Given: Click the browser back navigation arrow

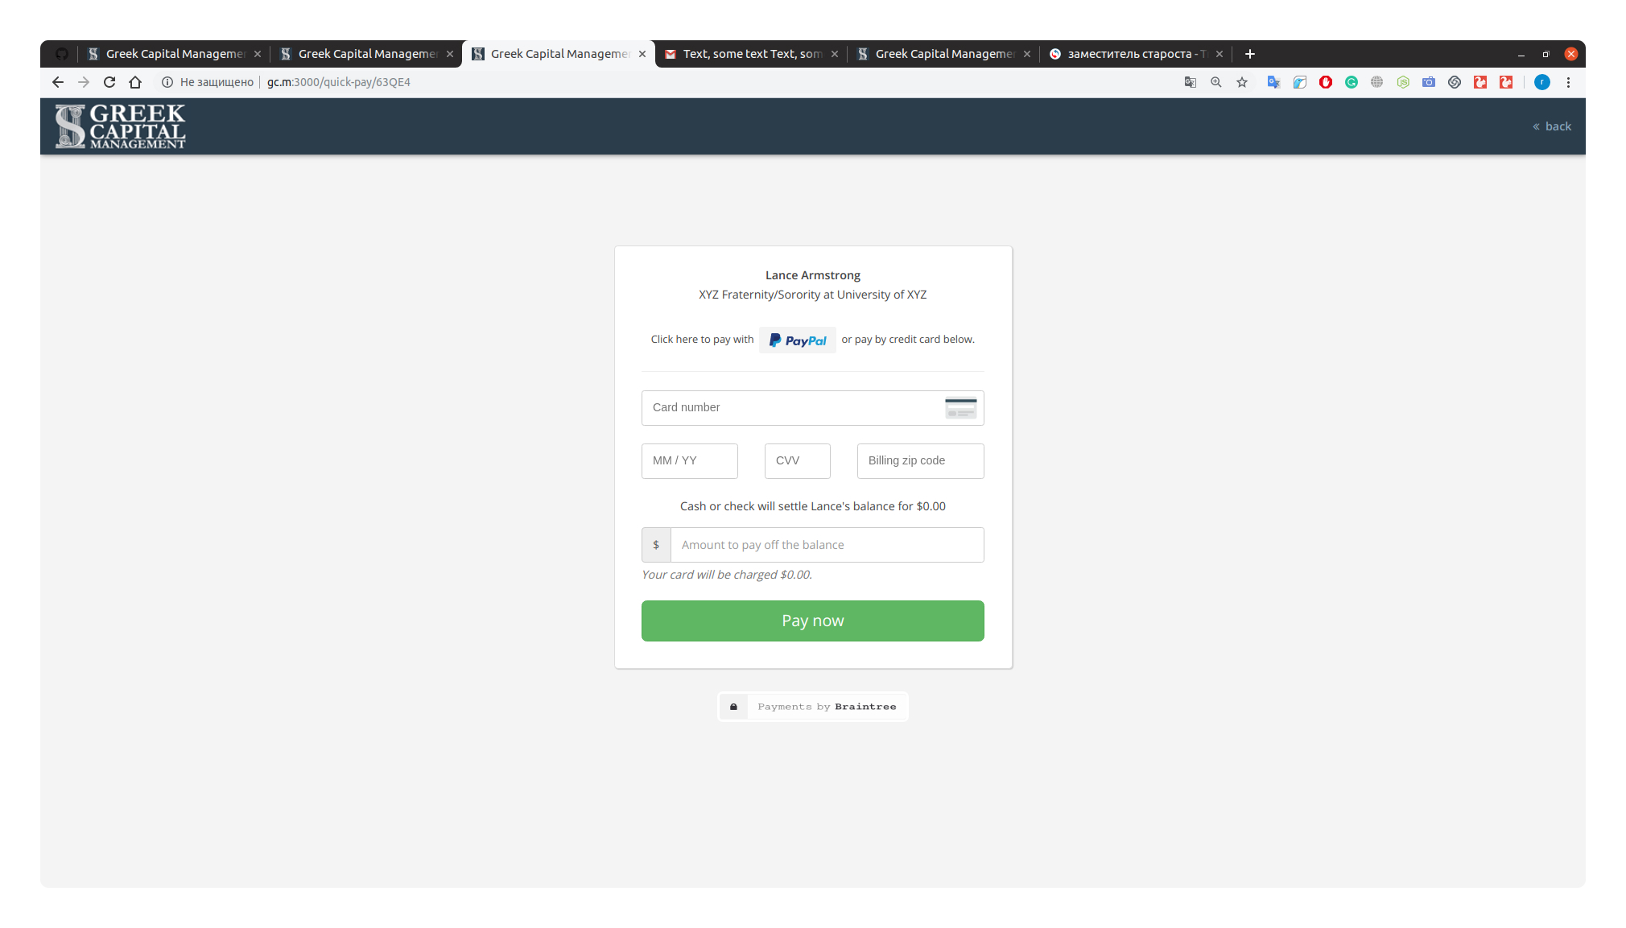Looking at the screenshot, I should click(x=57, y=81).
